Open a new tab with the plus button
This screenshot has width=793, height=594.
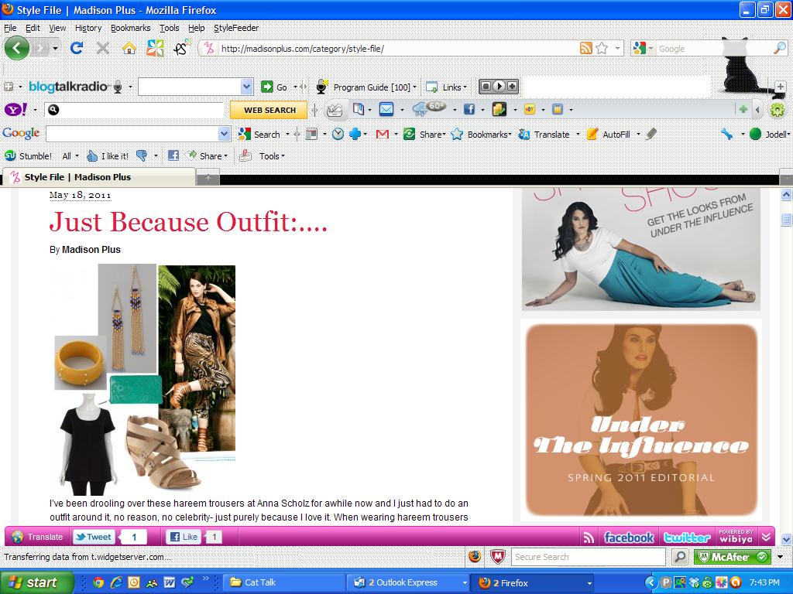tap(208, 177)
